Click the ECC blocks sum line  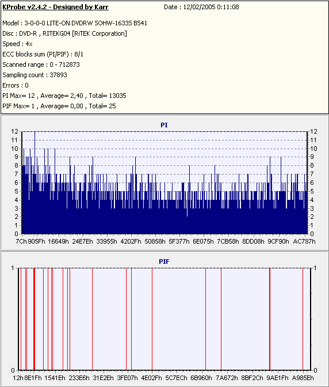click(x=43, y=54)
